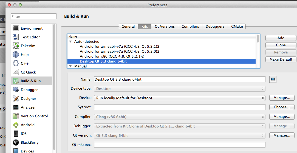297x153 pixels.
Task: Select the Devices icon in the sidebar
Action: click(x=16, y=151)
